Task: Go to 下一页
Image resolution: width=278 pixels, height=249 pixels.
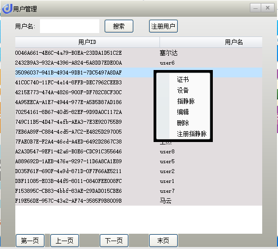Action: (114, 241)
